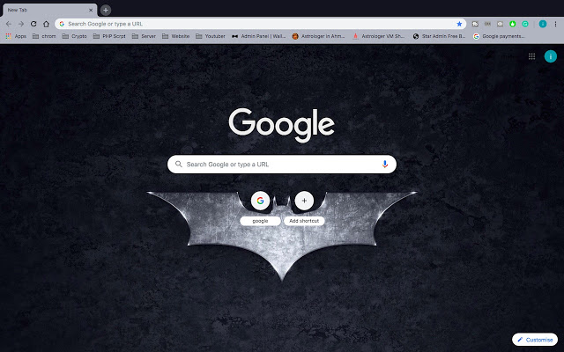Go to the browser home page
The height and width of the screenshot is (352, 564).
(46, 24)
